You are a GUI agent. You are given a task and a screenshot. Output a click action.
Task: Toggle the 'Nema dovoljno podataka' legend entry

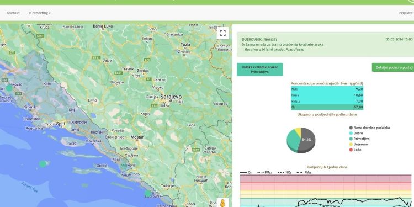coord(369,128)
